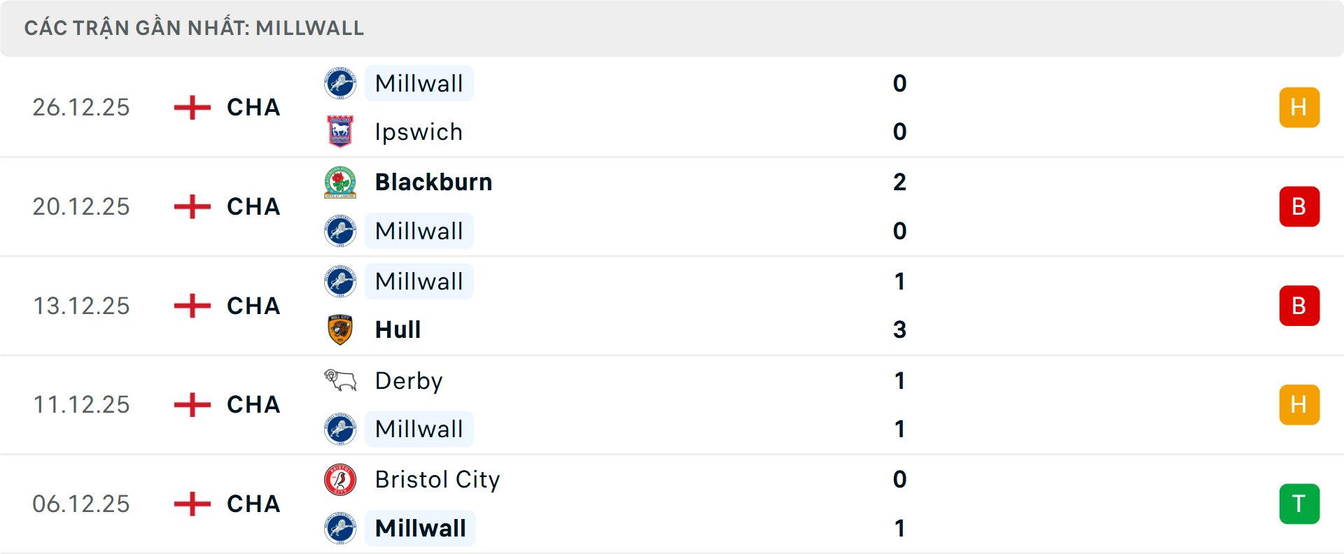Click the Millwall club crest in the first match
The image size is (1344, 554).
click(x=341, y=83)
